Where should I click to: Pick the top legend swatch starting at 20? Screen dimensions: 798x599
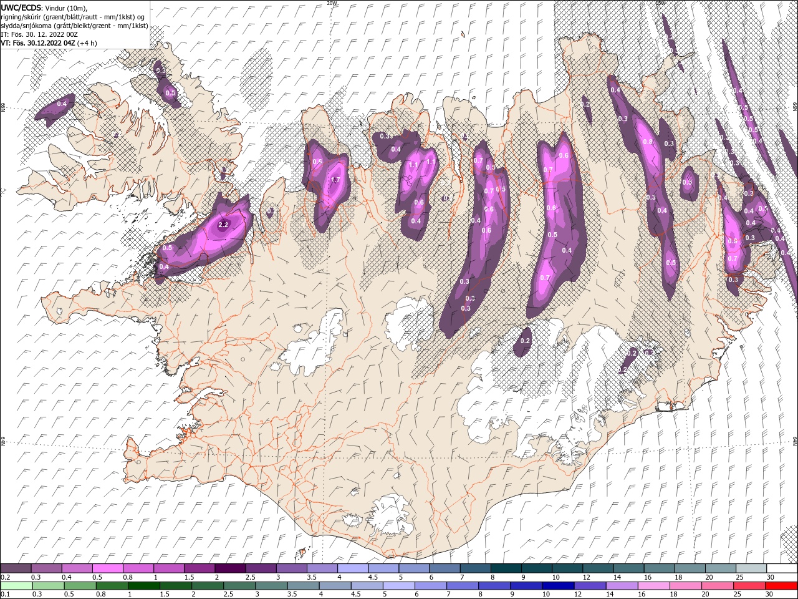[721, 568]
